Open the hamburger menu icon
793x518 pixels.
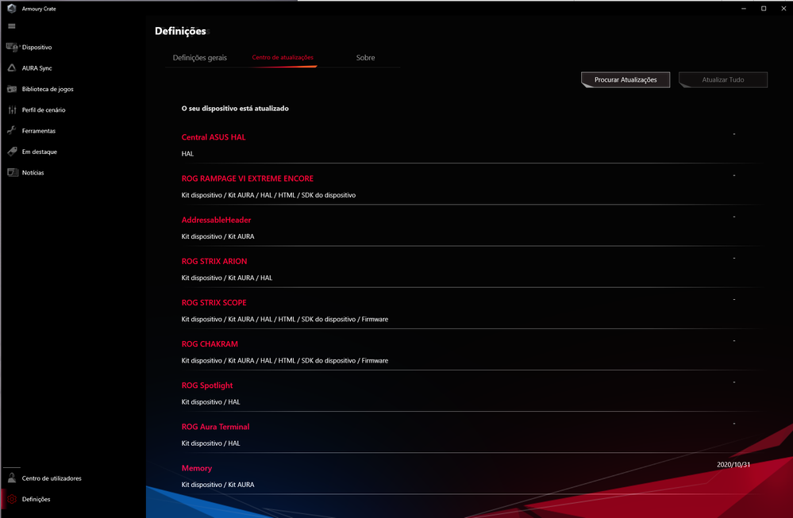pyautogui.click(x=12, y=26)
